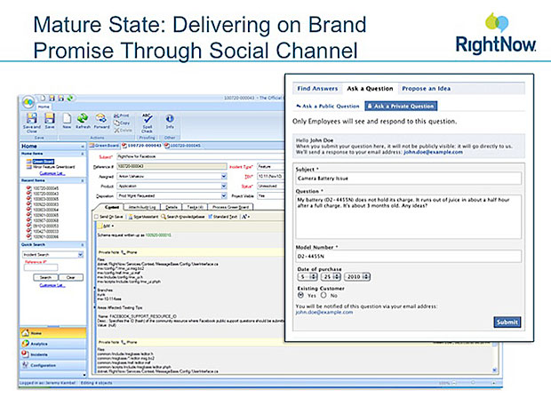The width and height of the screenshot is (551, 413).
Task: Click the quick search Clear button
Action: tap(70, 277)
